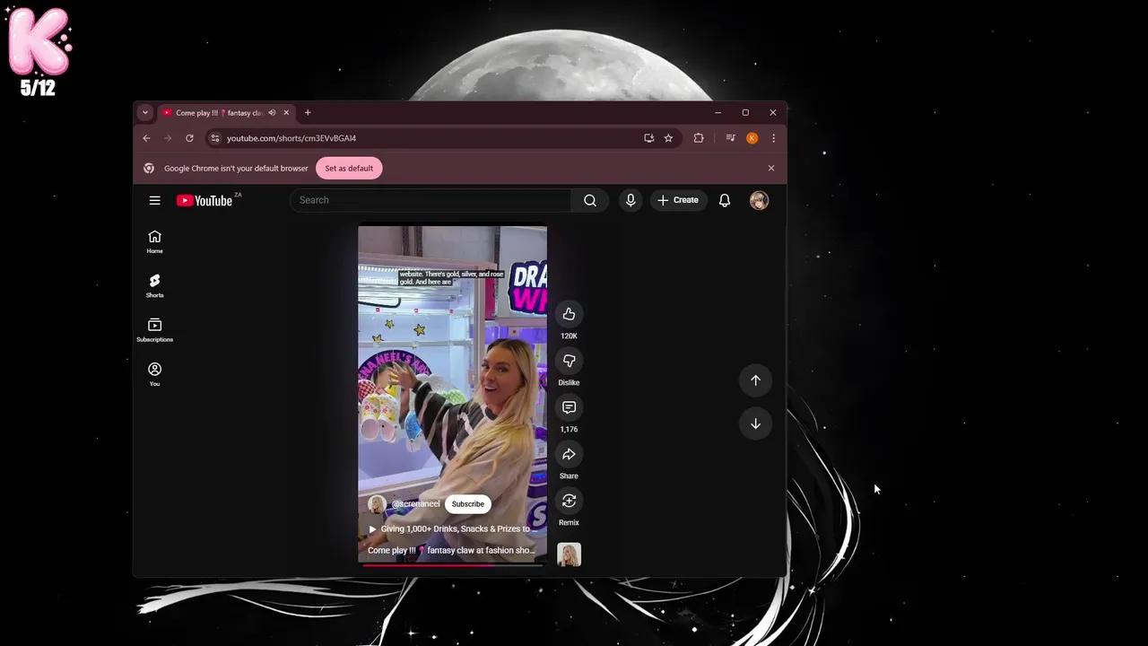Open the Remix icon
Viewport: 1148px width, 646px height.
pos(569,501)
